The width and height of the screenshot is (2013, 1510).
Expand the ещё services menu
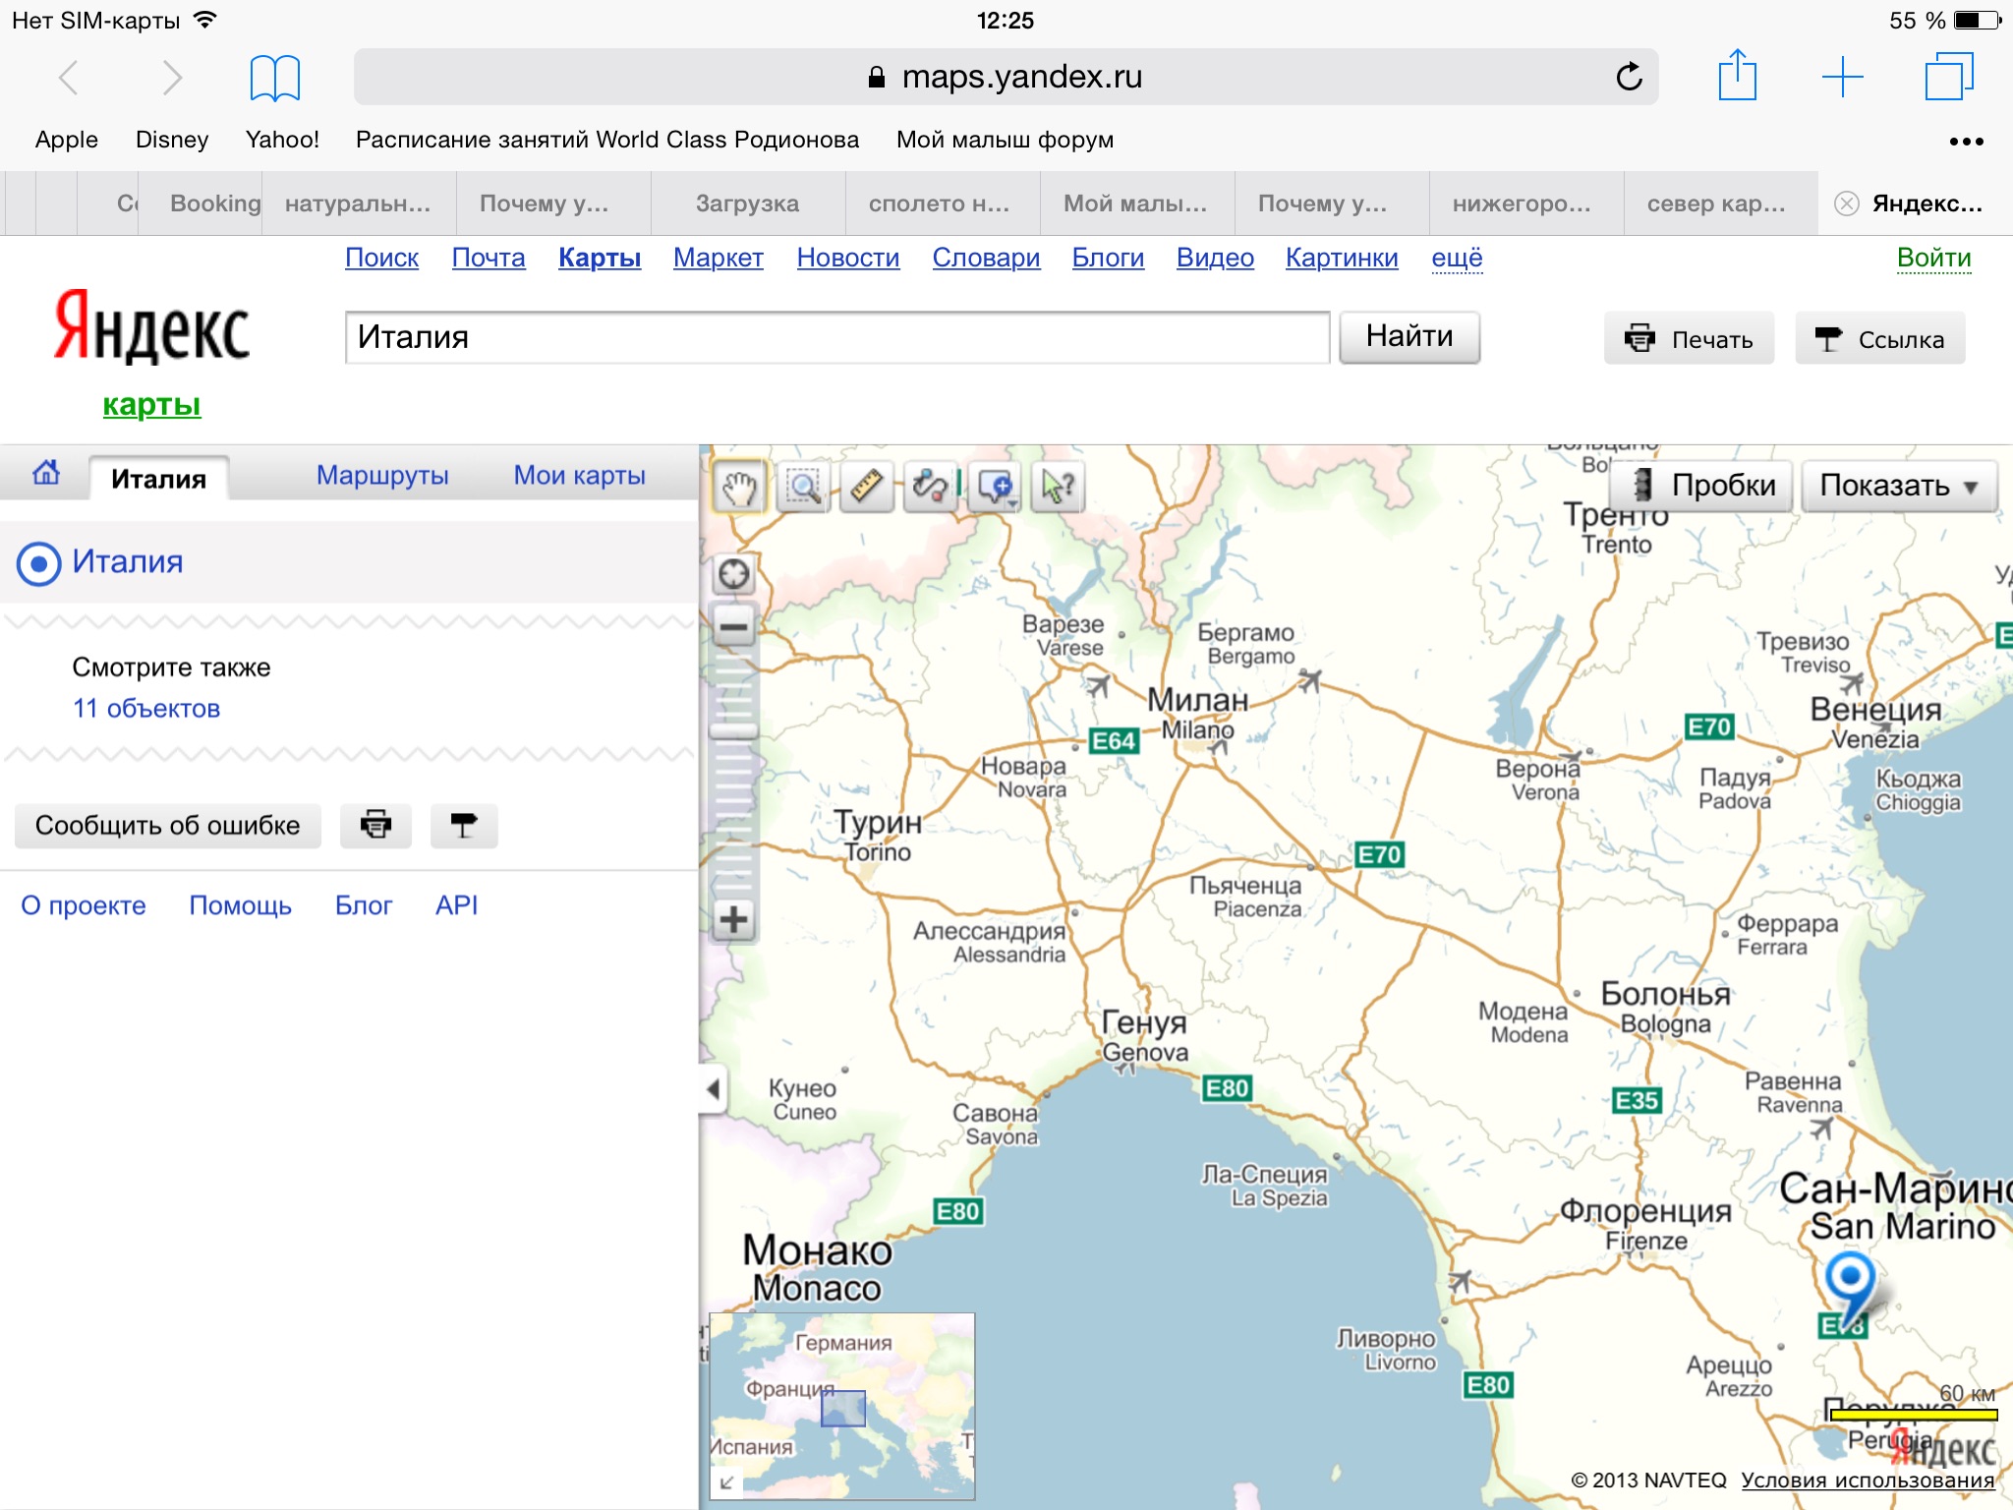(1457, 258)
